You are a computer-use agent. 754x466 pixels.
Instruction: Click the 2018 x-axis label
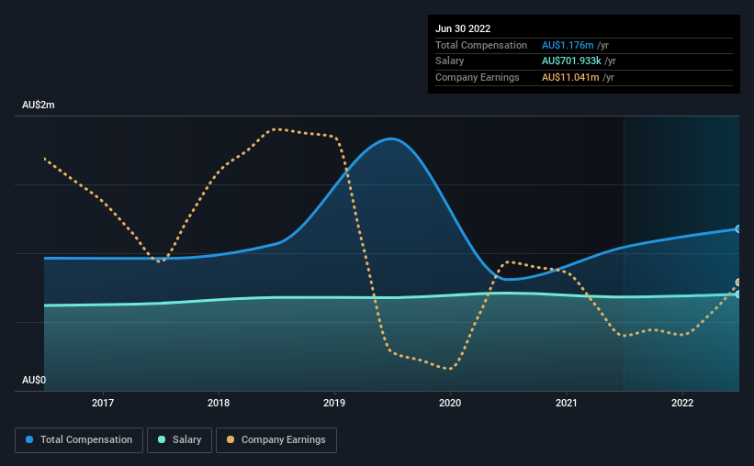[219, 403]
